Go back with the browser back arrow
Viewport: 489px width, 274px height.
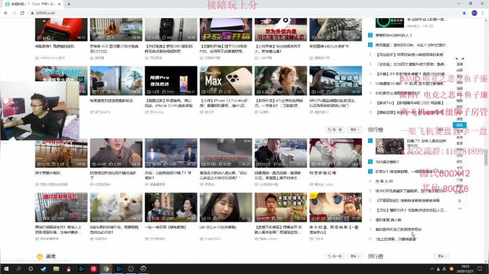tap(6, 13)
